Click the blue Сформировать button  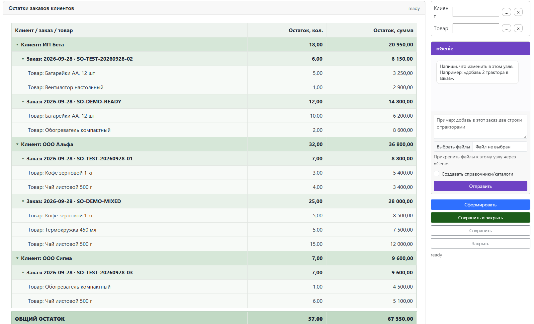pyautogui.click(x=480, y=205)
